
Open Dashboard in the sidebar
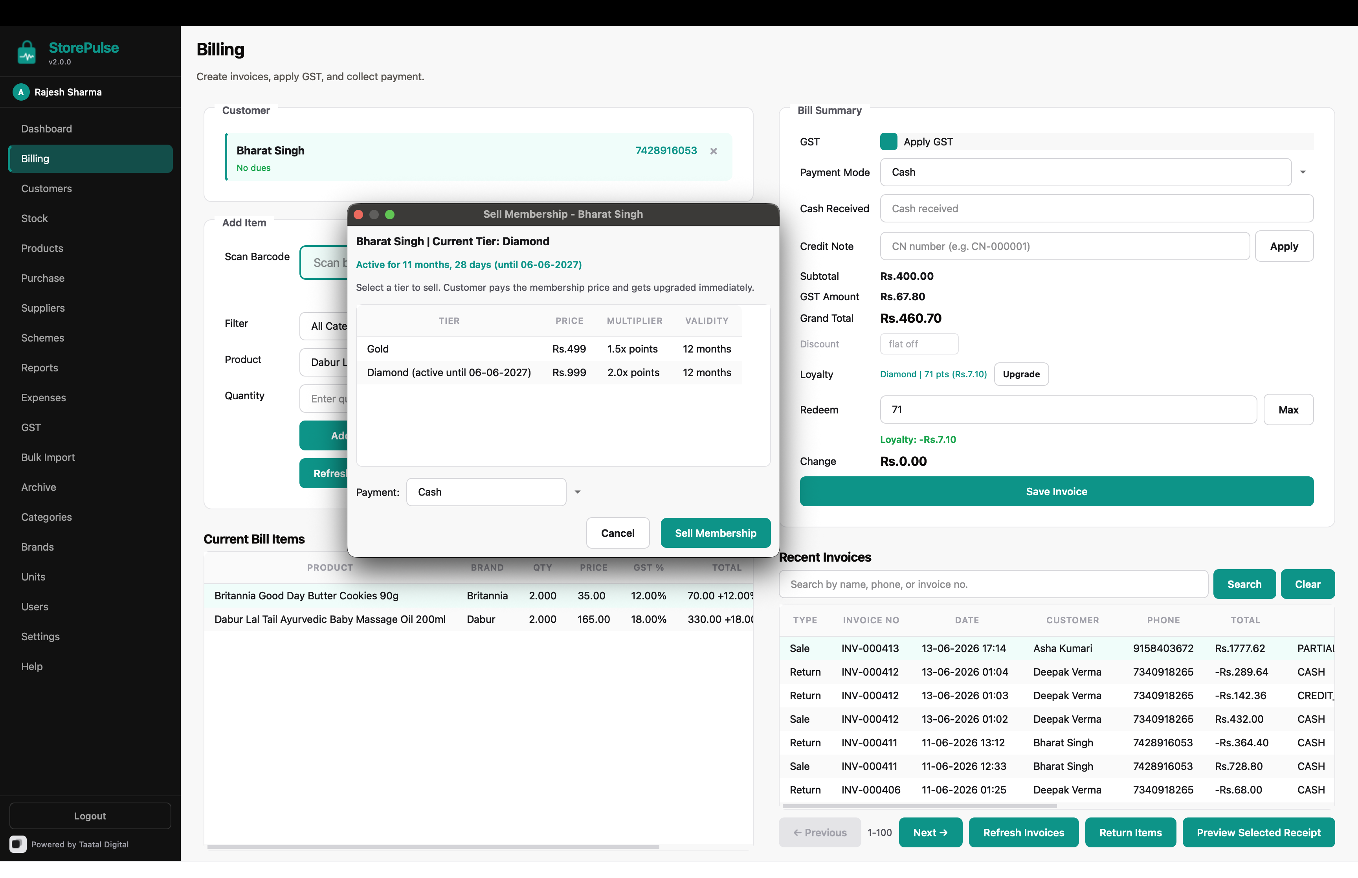coord(90,129)
